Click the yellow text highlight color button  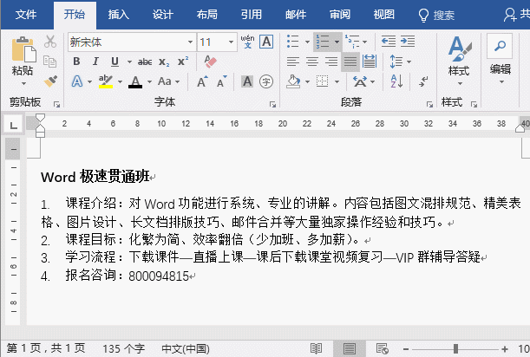tap(105, 81)
